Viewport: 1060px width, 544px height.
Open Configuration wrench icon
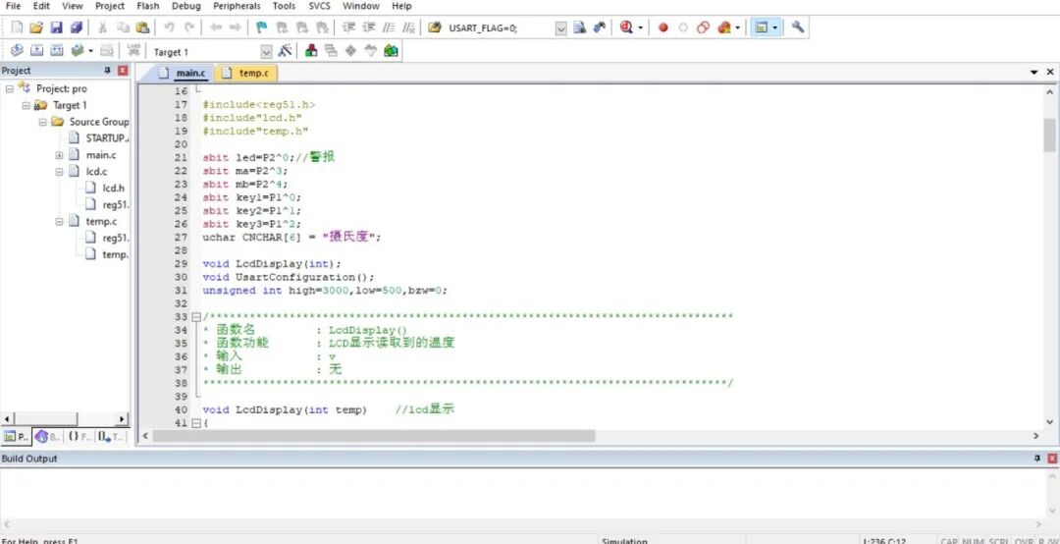tap(798, 27)
